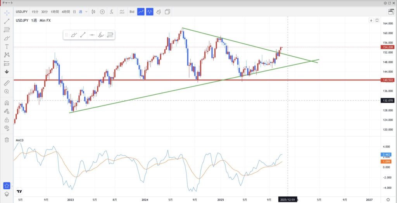397x203 pixels.
Task: Open the object tree layers icon
Action: (7, 194)
